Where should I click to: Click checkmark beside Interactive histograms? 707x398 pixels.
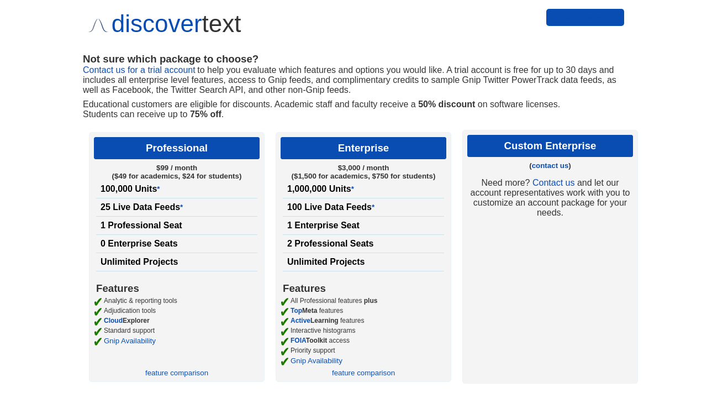[x=284, y=332]
